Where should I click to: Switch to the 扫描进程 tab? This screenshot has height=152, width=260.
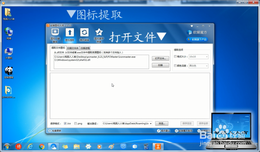[x=85, y=48]
